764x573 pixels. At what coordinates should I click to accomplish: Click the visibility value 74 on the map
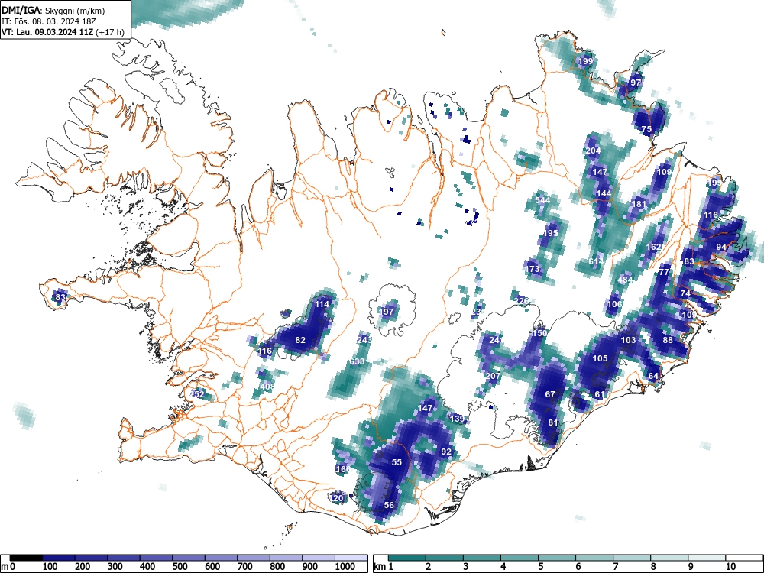pyautogui.click(x=685, y=293)
